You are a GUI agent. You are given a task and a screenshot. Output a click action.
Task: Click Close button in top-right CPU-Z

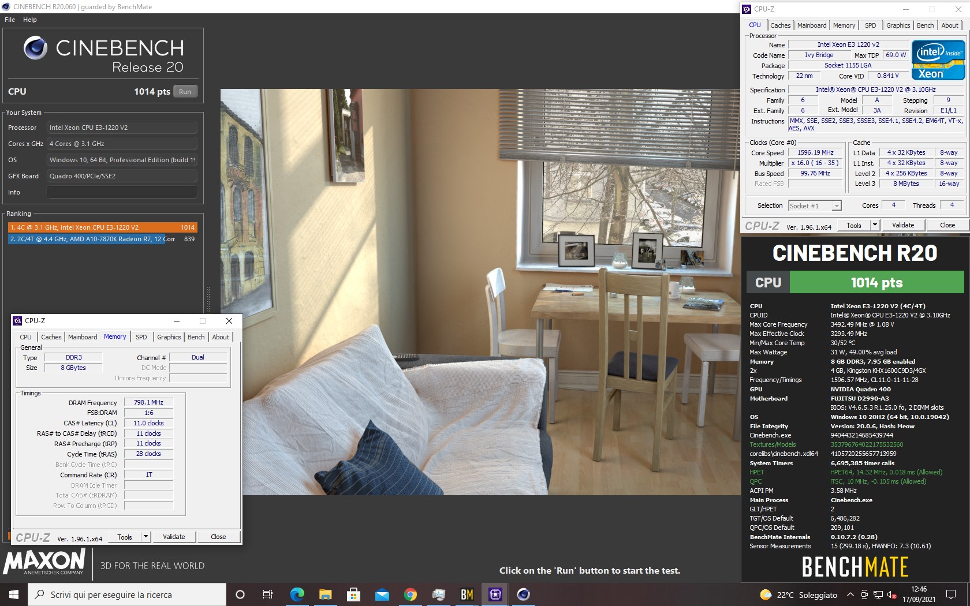(947, 226)
